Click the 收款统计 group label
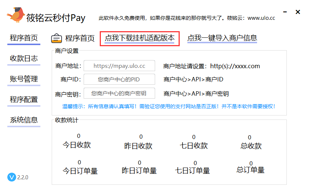Screen dimensions: 311x187 click(67, 120)
